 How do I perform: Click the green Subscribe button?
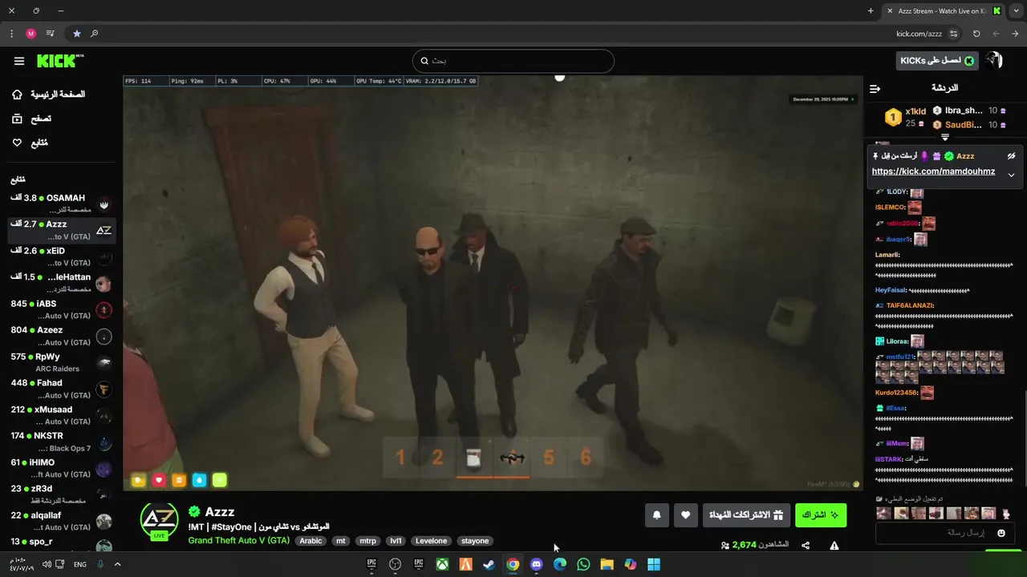(x=821, y=515)
